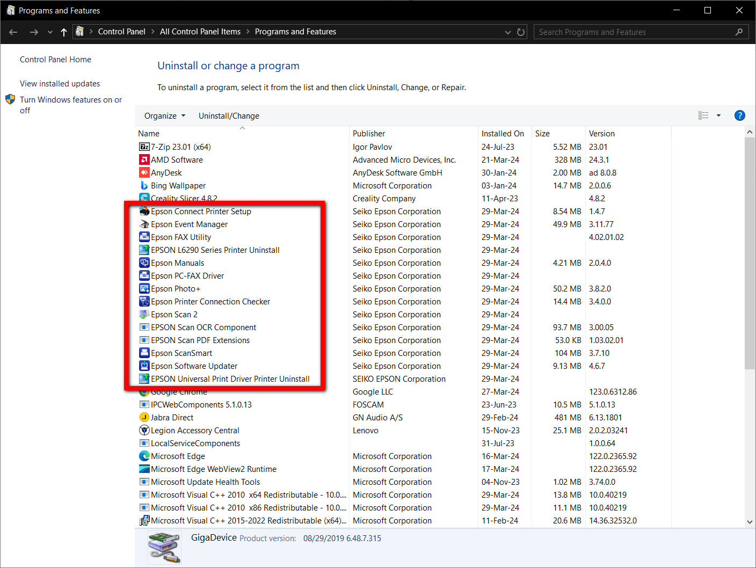The image size is (756, 568).
Task: Click the Legion Accessory Central icon
Action: click(144, 431)
